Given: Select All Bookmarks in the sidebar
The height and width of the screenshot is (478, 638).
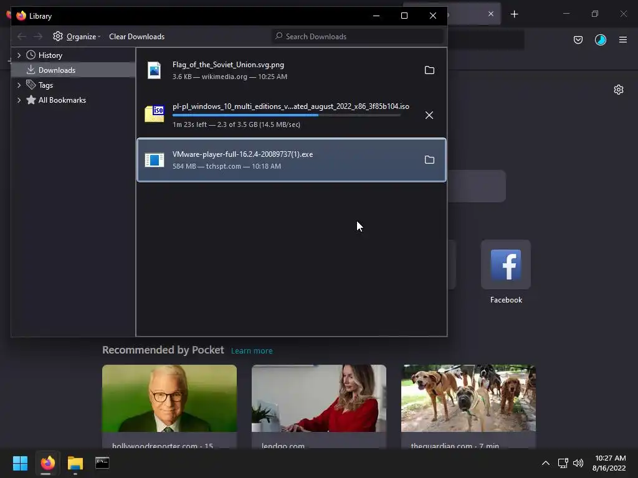Looking at the screenshot, I should (62, 100).
